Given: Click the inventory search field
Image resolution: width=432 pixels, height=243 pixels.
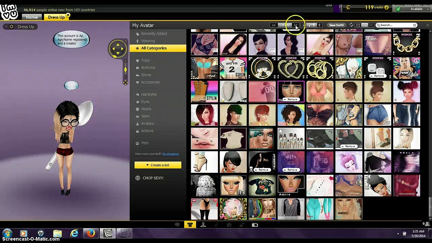Looking at the screenshot, I should point(397,25).
